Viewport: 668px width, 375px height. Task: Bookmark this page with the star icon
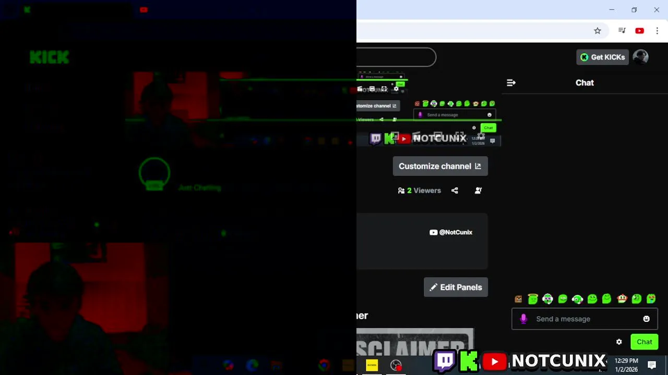[598, 31]
